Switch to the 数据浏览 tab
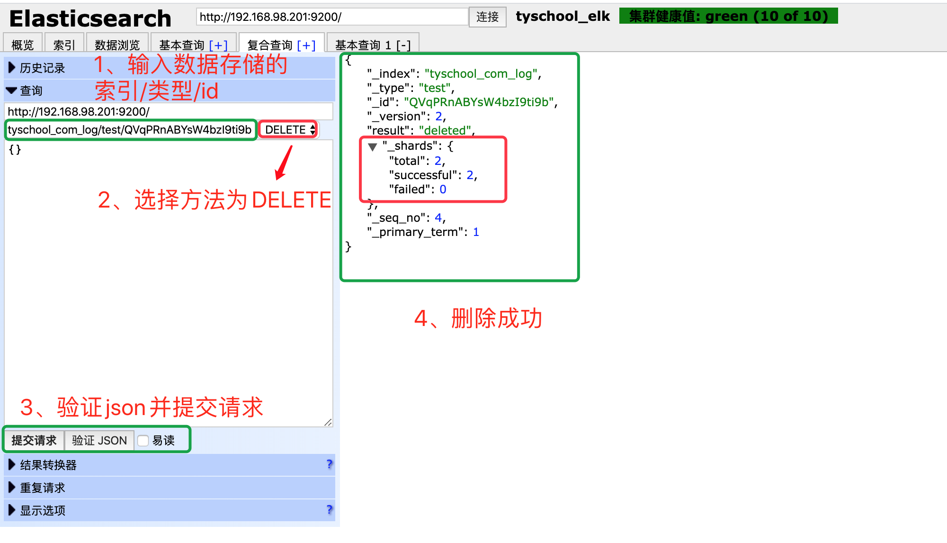This screenshot has width=947, height=543. (116, 45)
